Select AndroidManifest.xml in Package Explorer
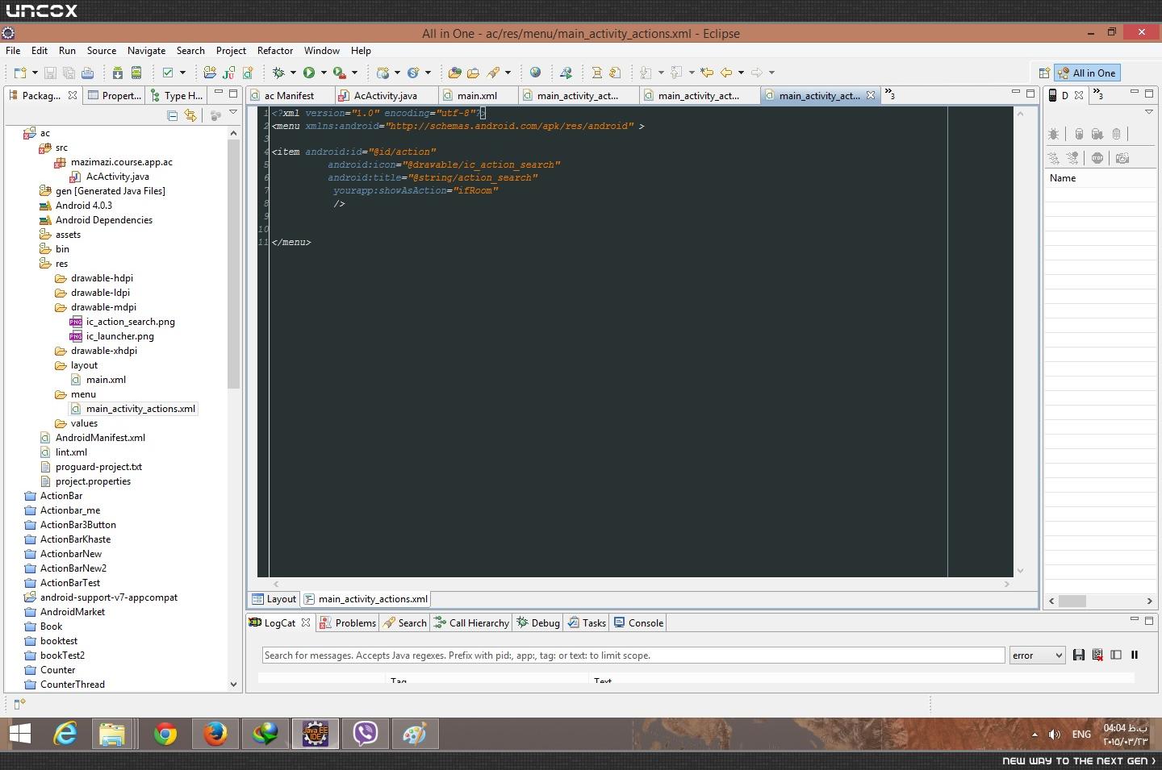Screen dimensions: 1162x770 coord(100,438)
